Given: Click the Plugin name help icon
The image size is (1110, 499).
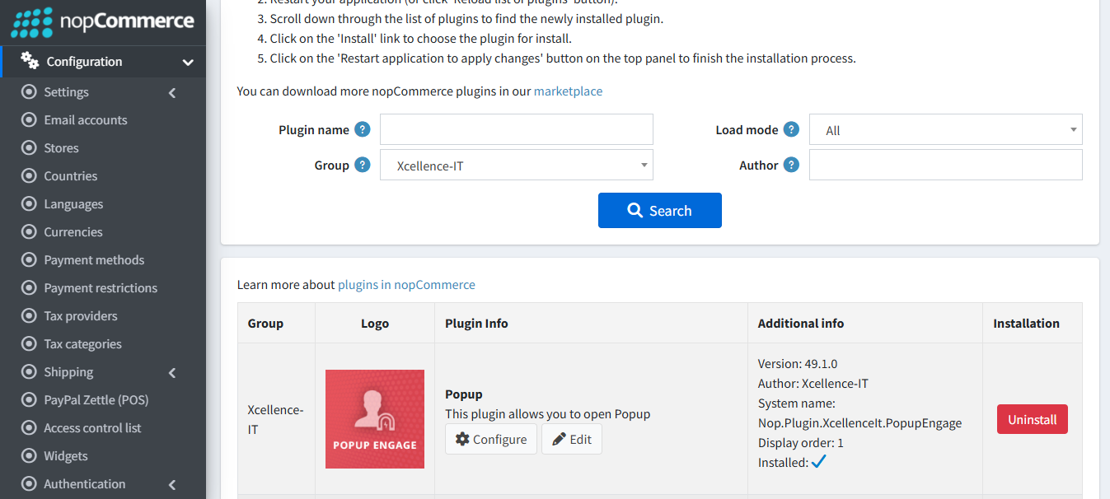Looking at the screenshot, I should (362, 129).
